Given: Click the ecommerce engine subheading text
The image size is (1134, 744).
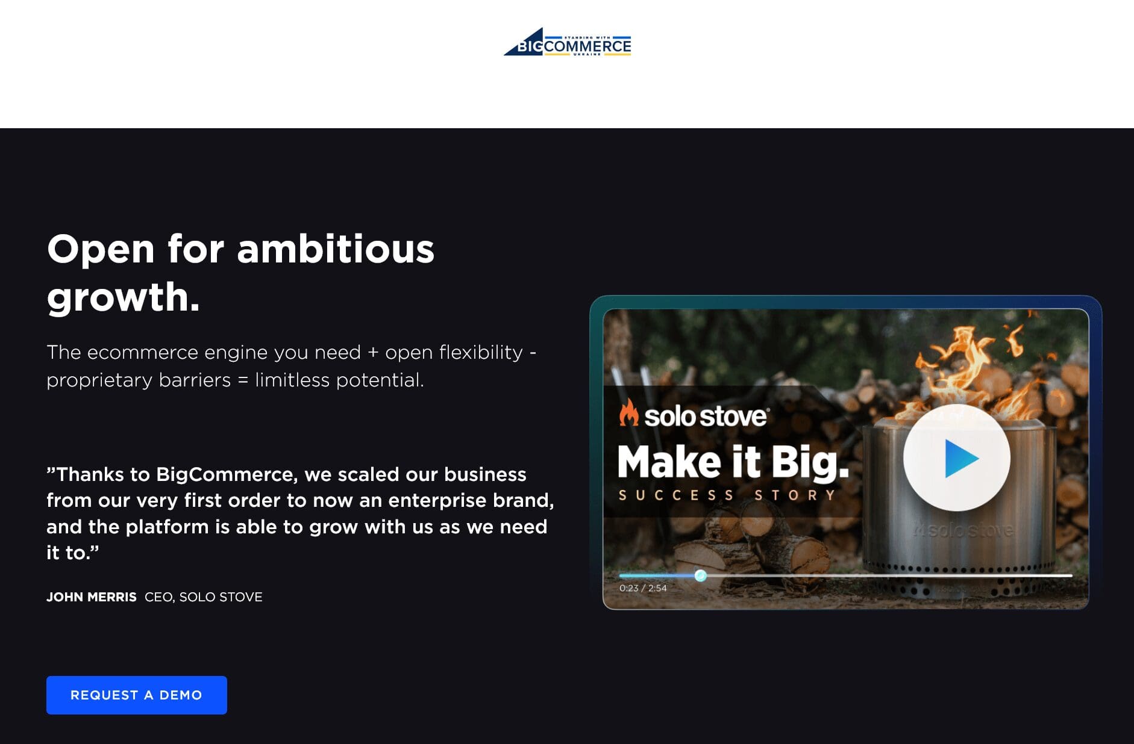Looking at the screenshot, I should (x=292, y=366).
